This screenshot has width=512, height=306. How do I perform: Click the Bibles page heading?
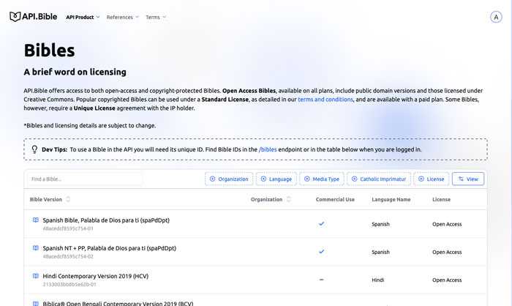[49, 51]
